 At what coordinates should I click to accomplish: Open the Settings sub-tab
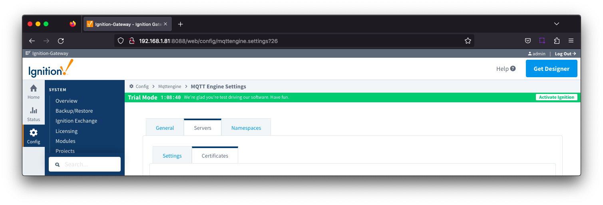pyautogui.click(x=172, y=156)
